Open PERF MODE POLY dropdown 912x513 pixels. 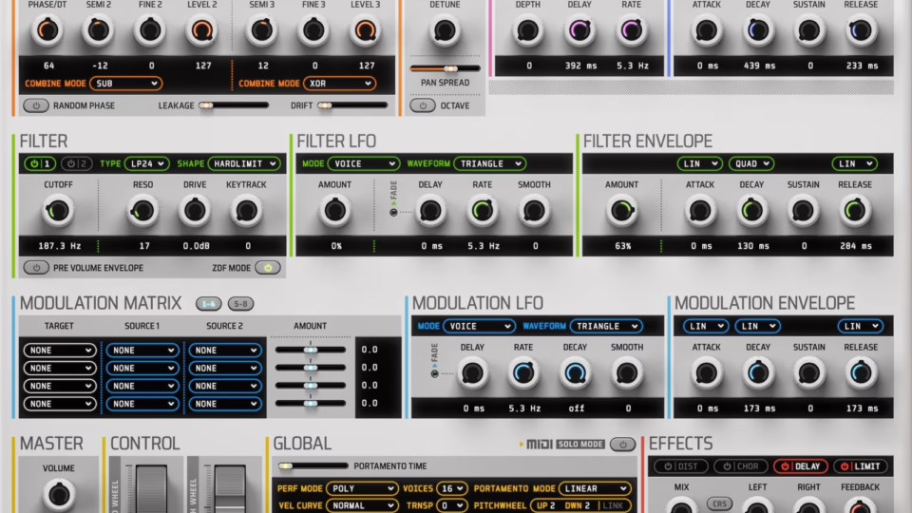pyautogui.click(x=362, y=488)
